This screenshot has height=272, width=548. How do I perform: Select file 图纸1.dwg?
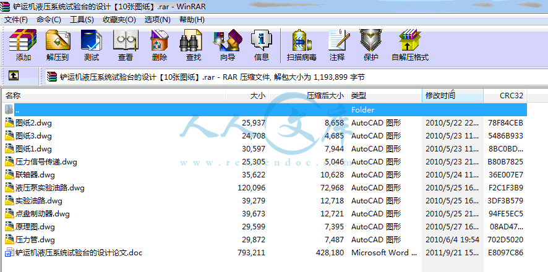tap(33, 149)
